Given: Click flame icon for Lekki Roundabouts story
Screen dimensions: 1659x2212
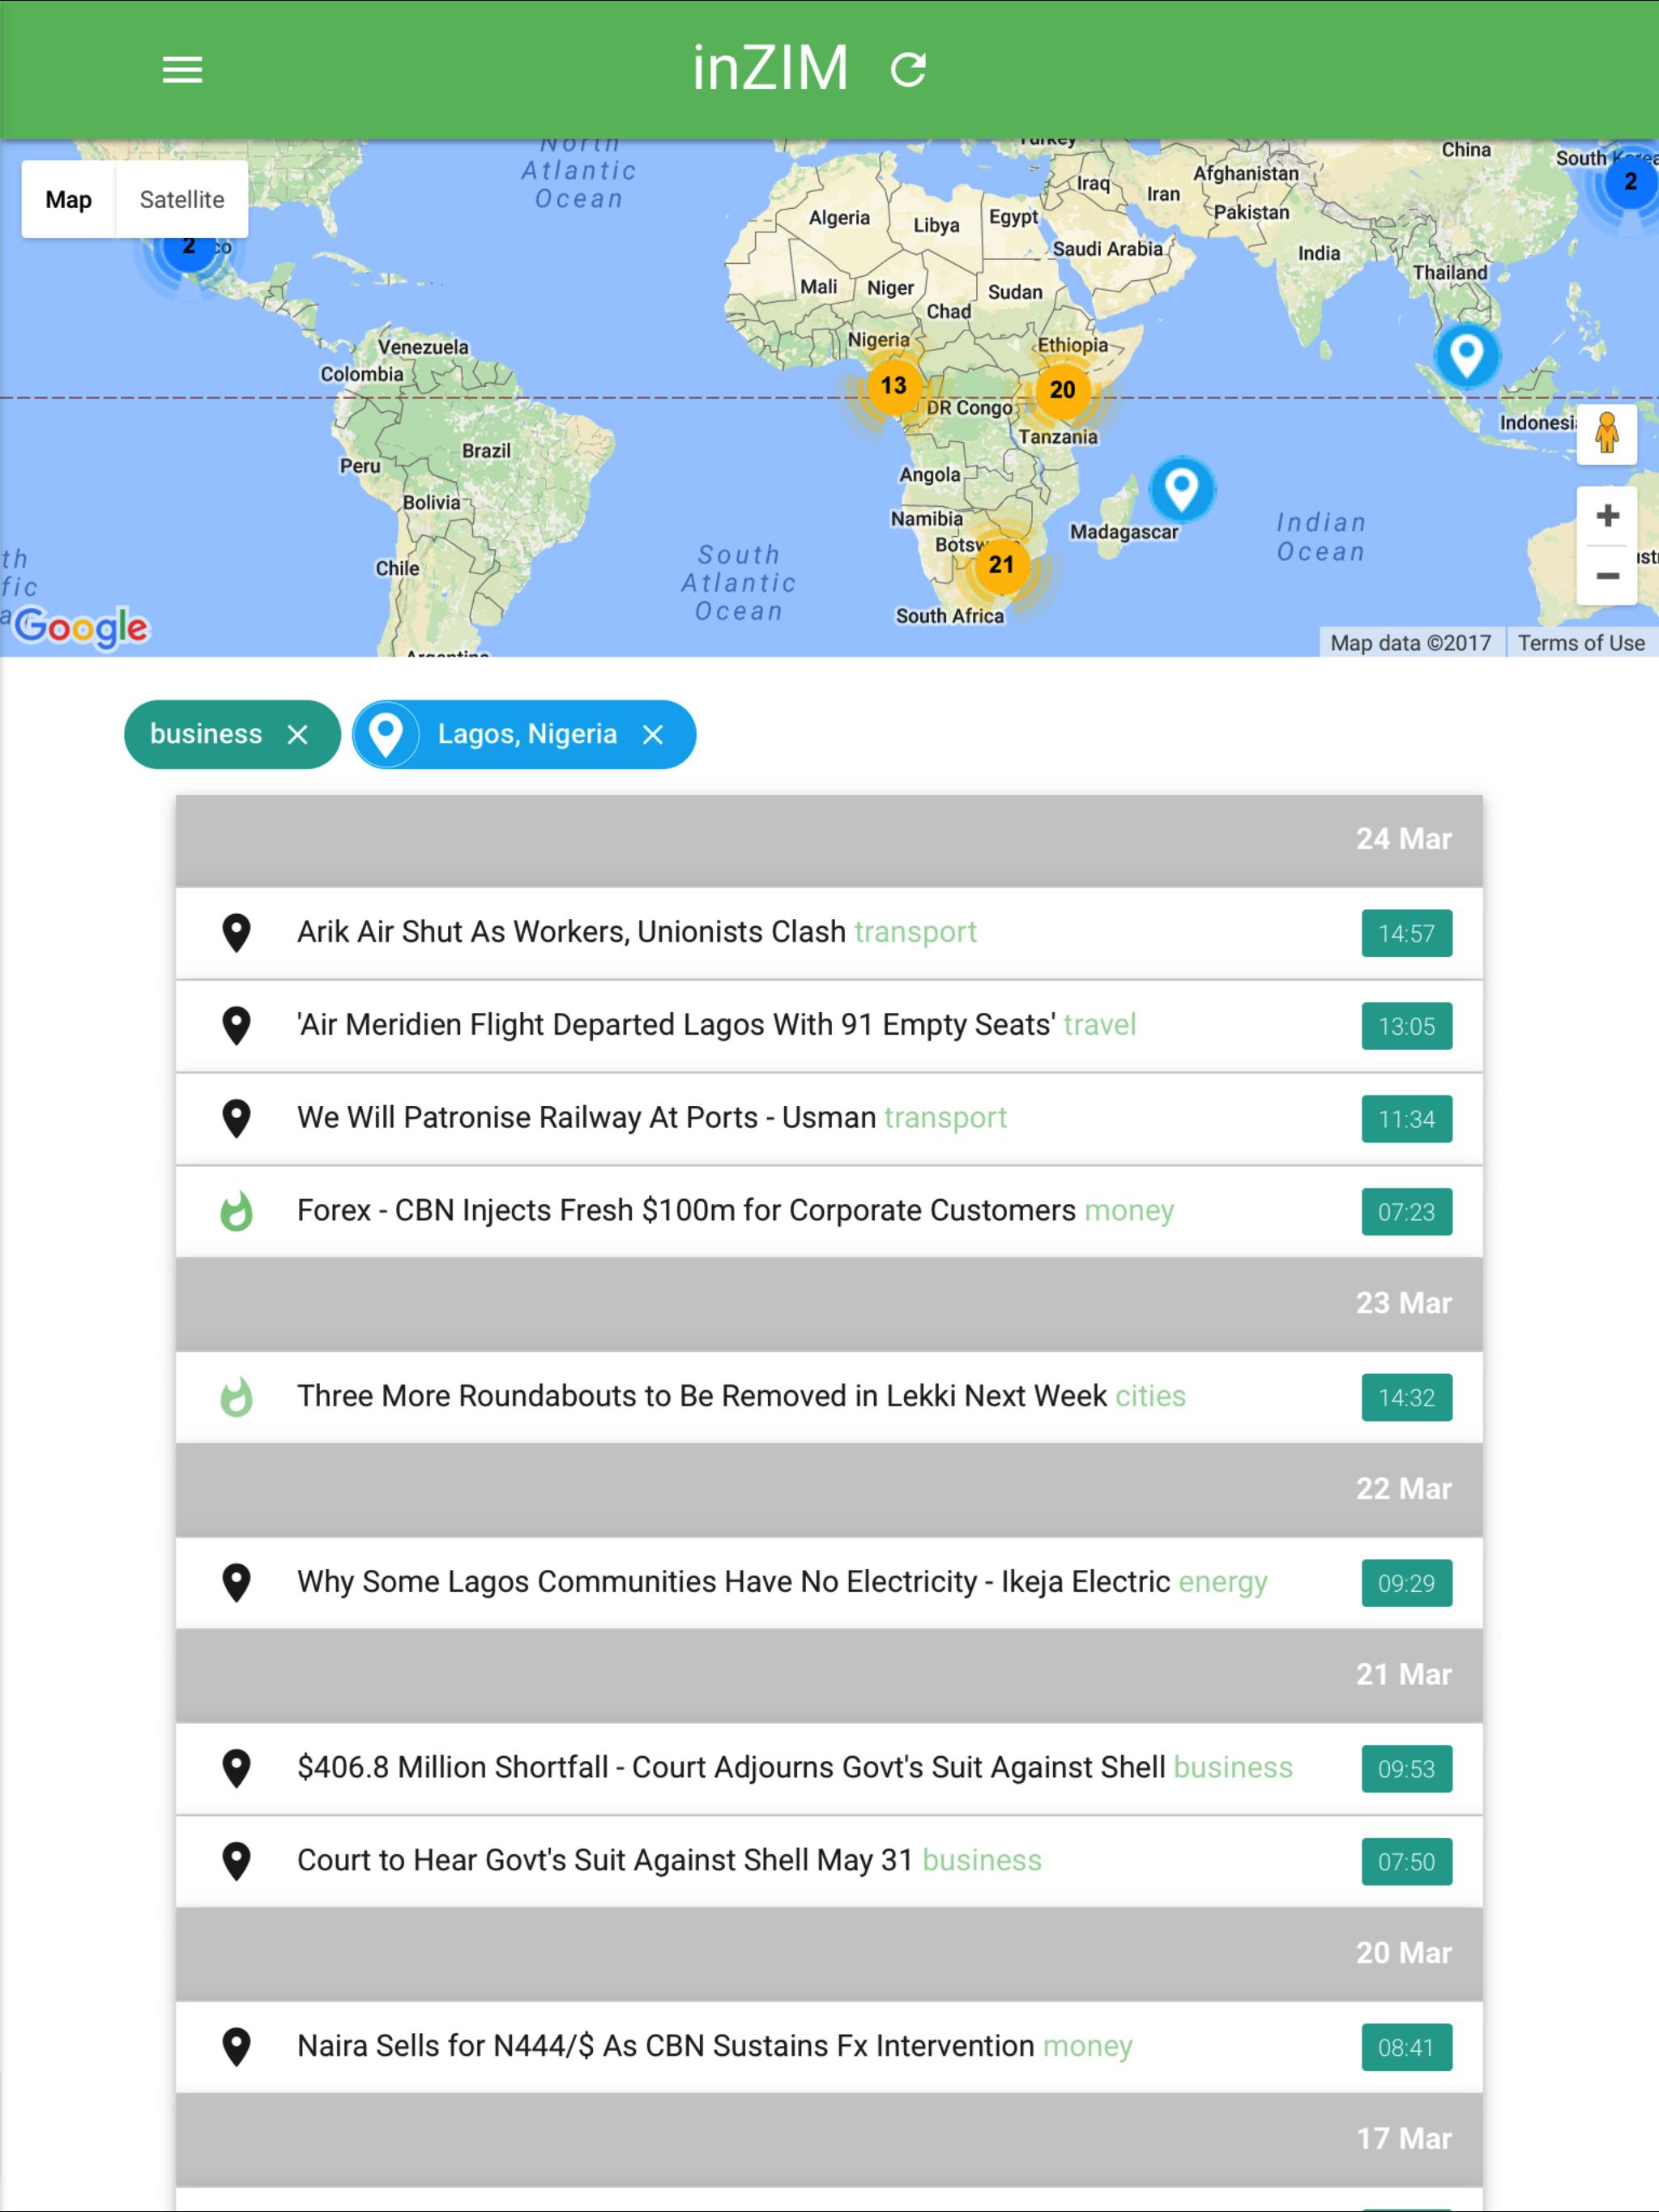Looking at the screenshot, I should 237,1397.
